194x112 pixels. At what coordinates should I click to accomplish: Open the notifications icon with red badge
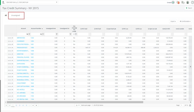coord(178,2)
